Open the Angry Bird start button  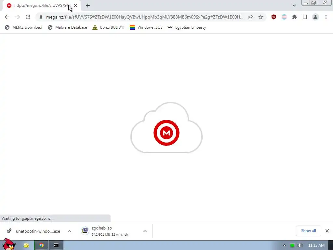coord(8,244)
